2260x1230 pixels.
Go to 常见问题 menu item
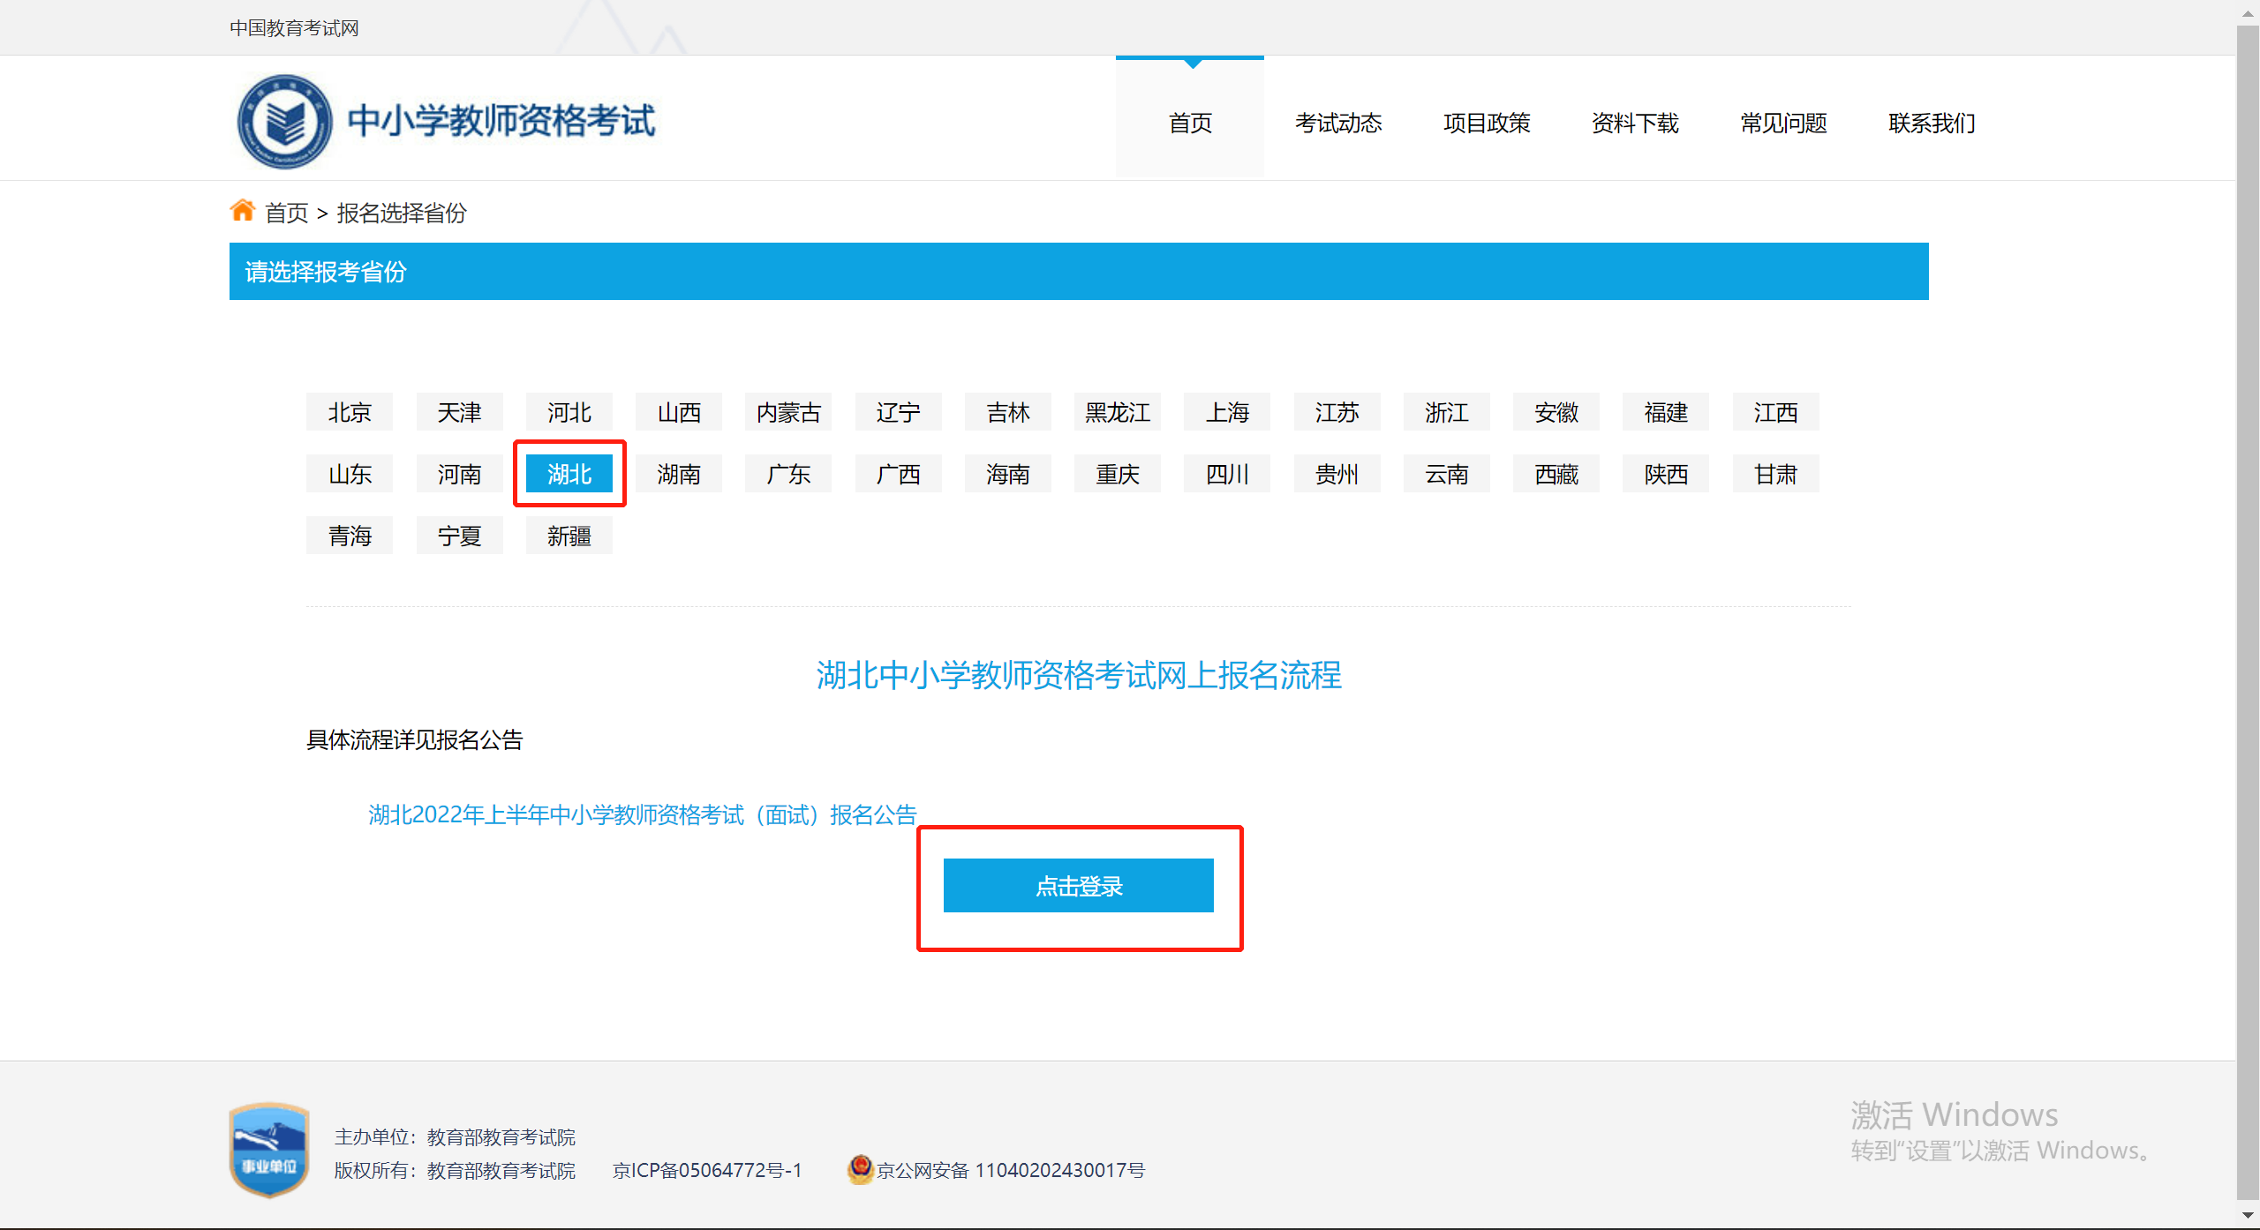[x=1783, y=123]
